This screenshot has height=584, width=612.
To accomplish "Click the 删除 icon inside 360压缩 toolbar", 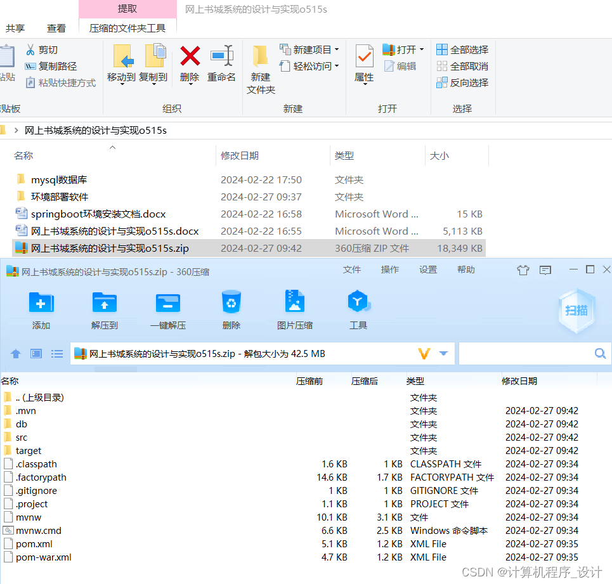I will pos(231,309).
